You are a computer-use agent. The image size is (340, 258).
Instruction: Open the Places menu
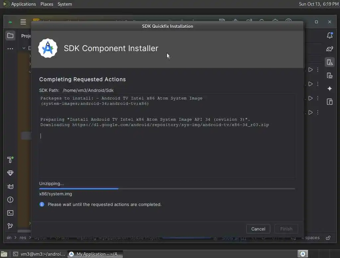46,4
